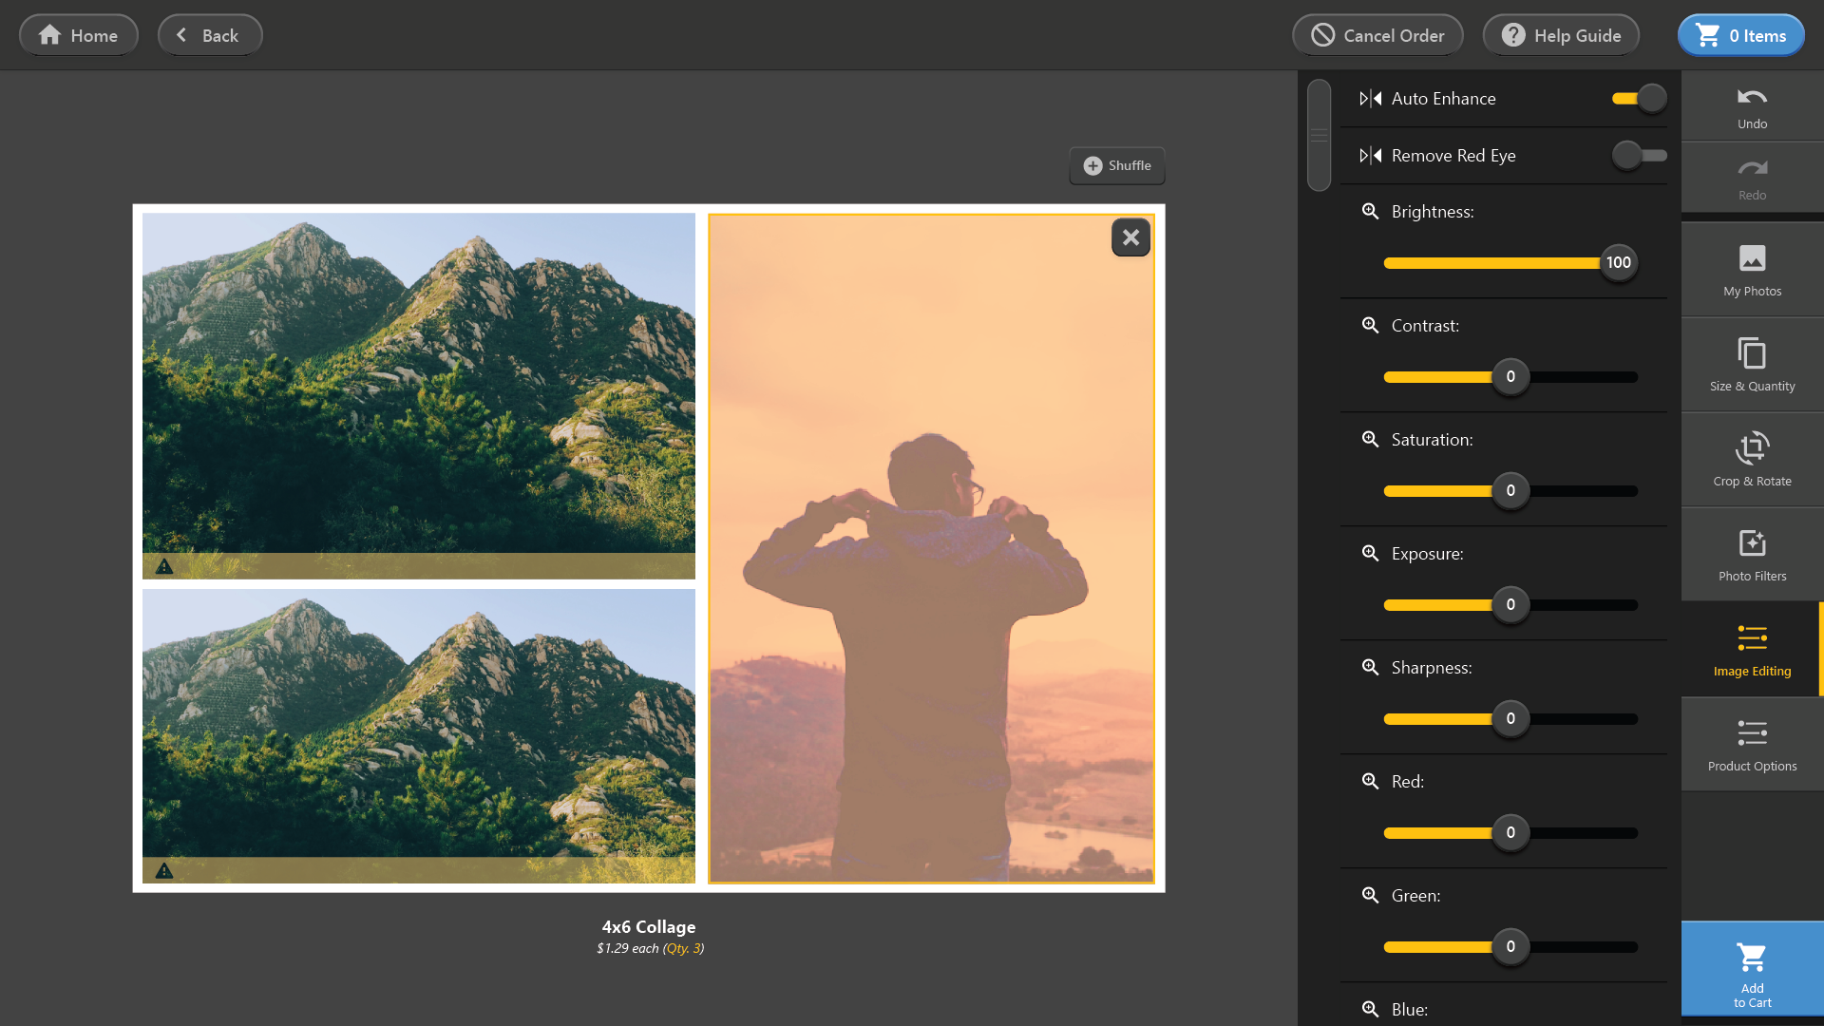Remove selected photo with the X button
The image size is (1824, 1026).
[1130, 237]
